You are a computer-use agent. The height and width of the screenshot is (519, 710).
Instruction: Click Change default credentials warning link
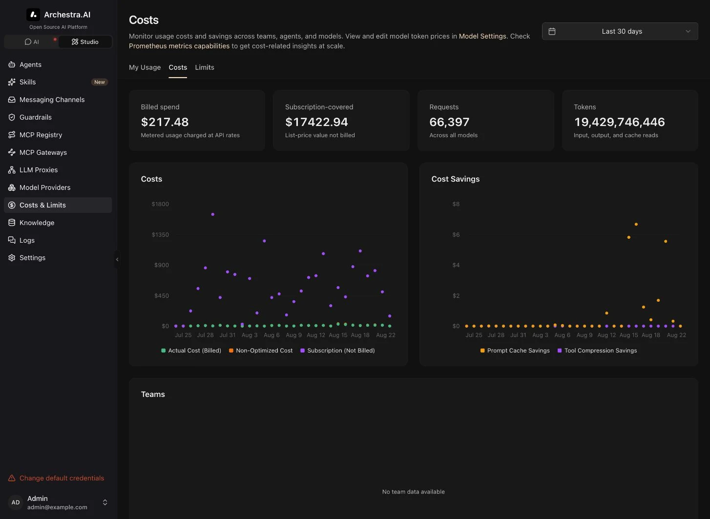coord(62,478)
